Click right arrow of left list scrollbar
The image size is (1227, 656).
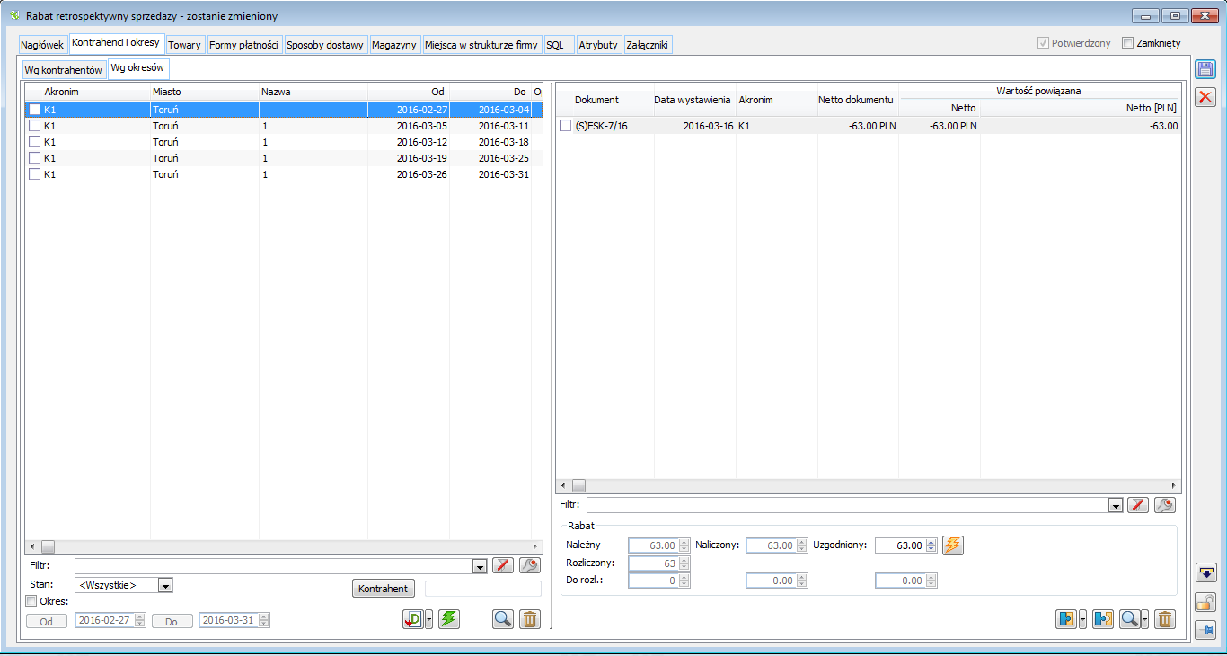pos(535,546)
